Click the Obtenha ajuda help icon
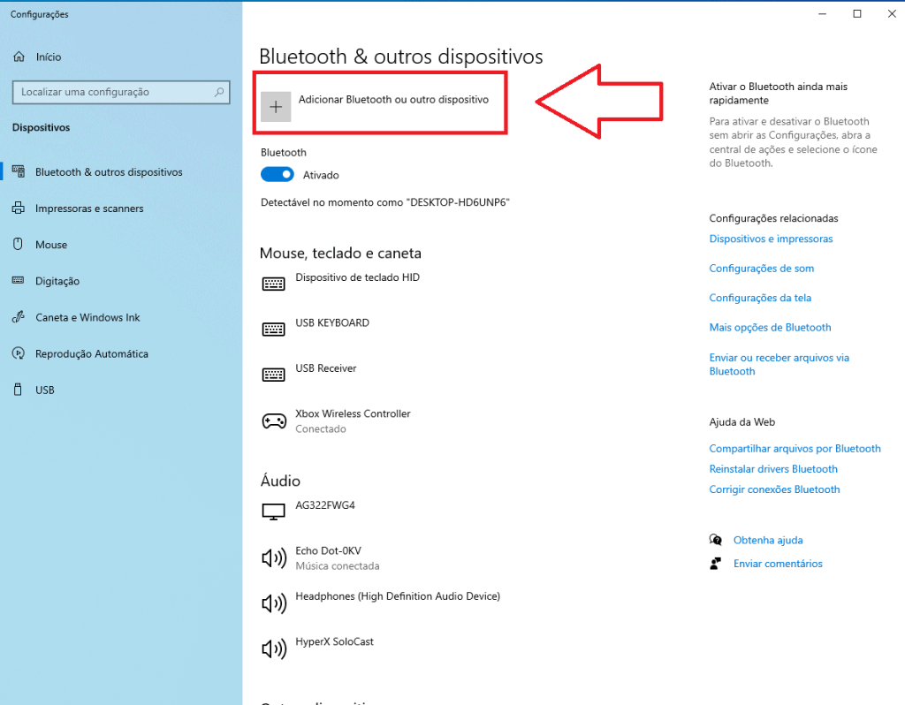Viewport: 905px width, 705px height. tap(716, 539)
